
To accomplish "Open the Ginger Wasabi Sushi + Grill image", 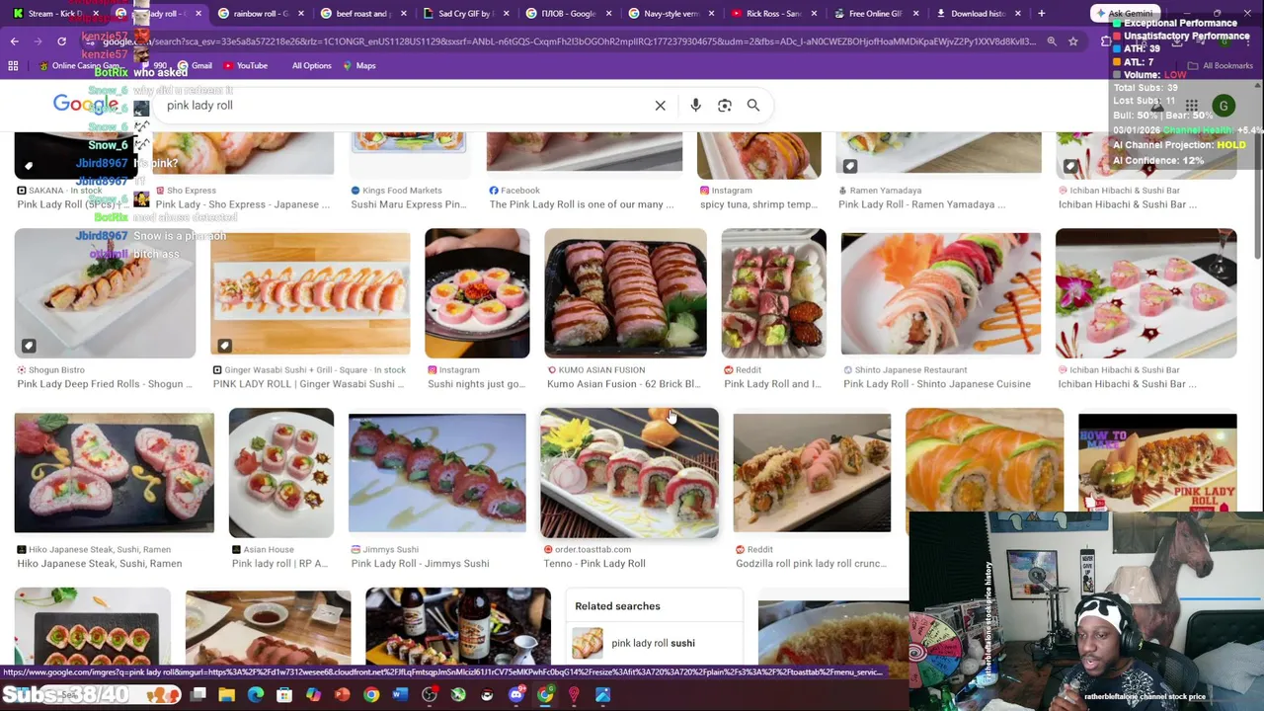I will pyautogui.click(x=310, y=292).
